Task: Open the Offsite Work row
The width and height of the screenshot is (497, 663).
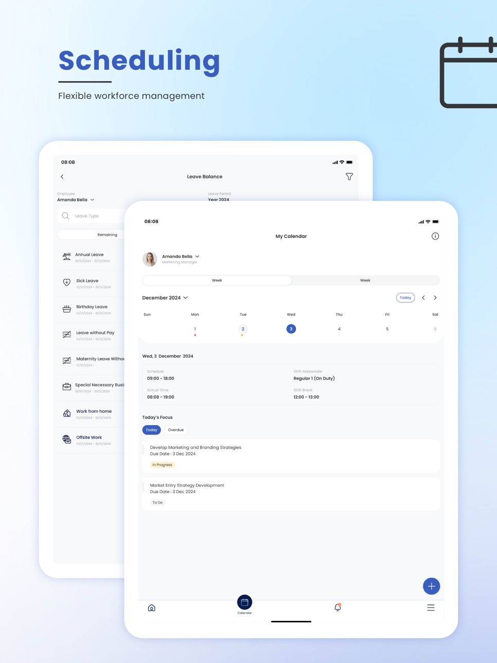Action: (x=91, y=440)
